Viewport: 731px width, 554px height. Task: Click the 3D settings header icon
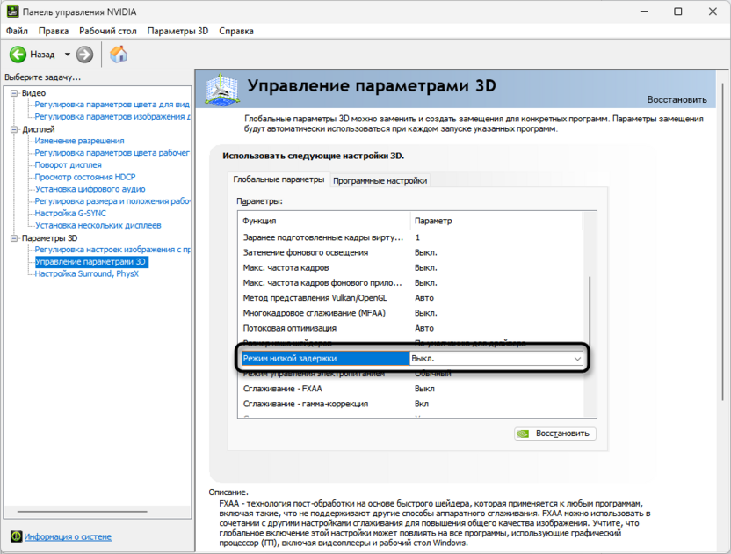coord(222,89)
